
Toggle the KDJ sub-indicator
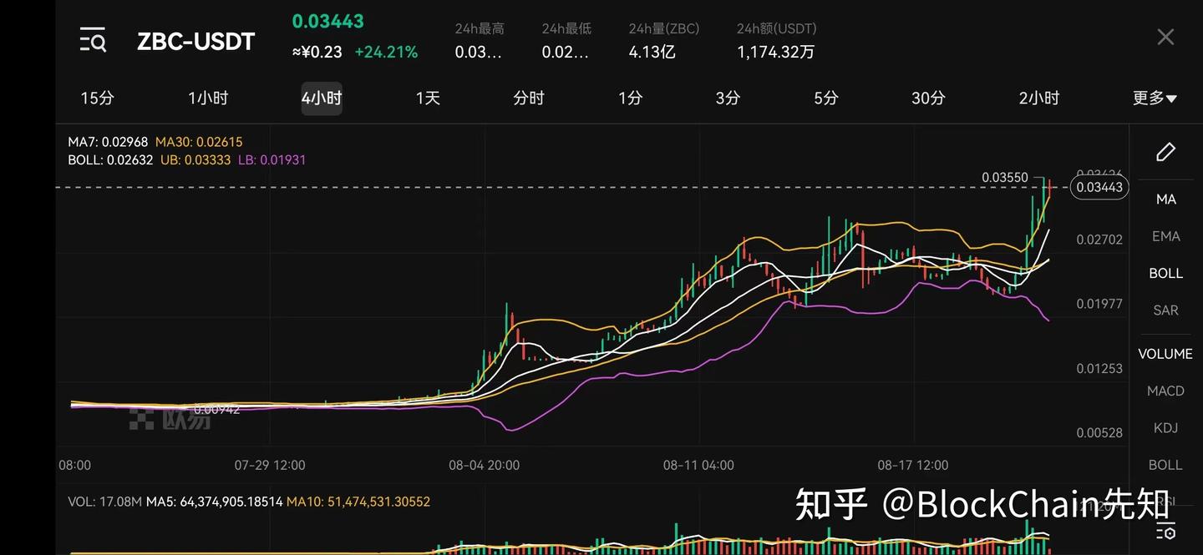[1165, 427]
